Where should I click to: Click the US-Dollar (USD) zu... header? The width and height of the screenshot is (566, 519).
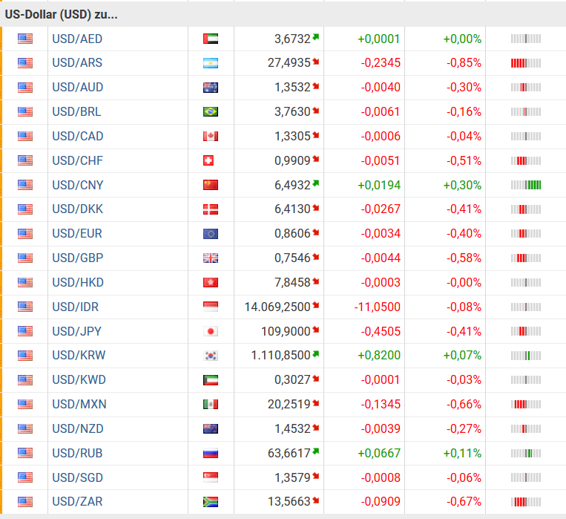pyautogui.click(x=61, y=14)
